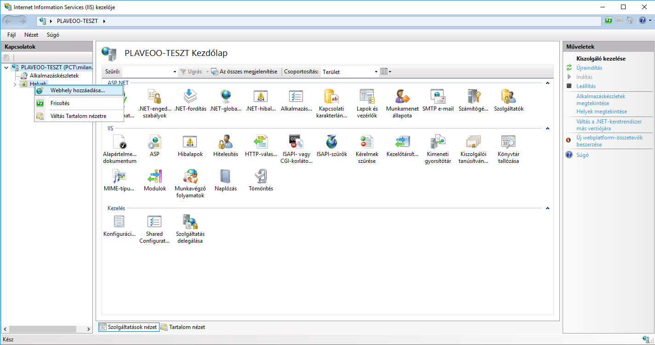The width and height of the screenshot is (655, 345).
Task: Switch to Tartalom nézet tab
Action: [x=183, y=327]
